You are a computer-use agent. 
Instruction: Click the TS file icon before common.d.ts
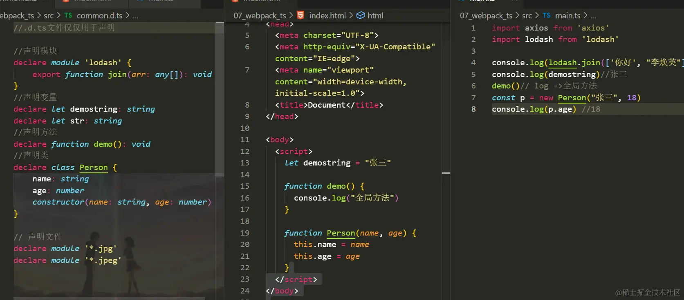[x=68, y=15]
